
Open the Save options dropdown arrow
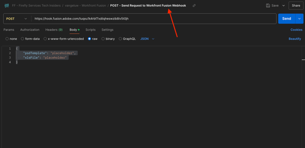coord(283,6)
